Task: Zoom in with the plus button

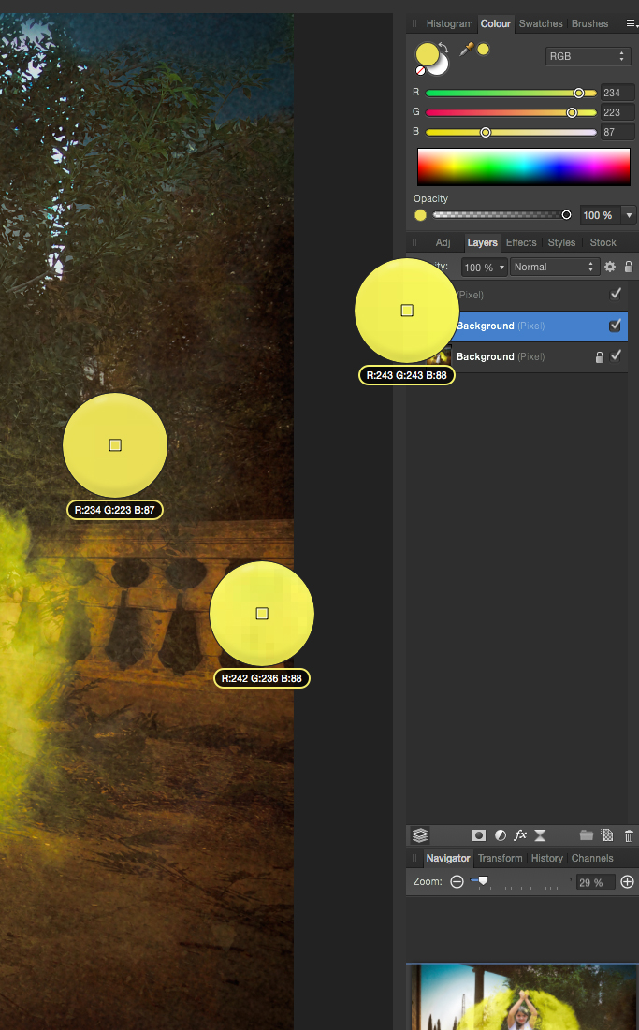Action: click(627, 881)
